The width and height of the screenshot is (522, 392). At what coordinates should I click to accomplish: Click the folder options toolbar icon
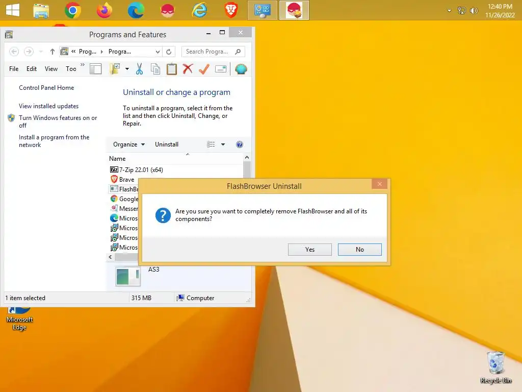click(x=115, y=69)
